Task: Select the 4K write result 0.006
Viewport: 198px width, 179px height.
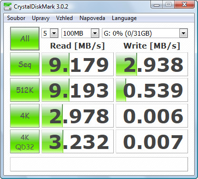Action: pos(152,116)
